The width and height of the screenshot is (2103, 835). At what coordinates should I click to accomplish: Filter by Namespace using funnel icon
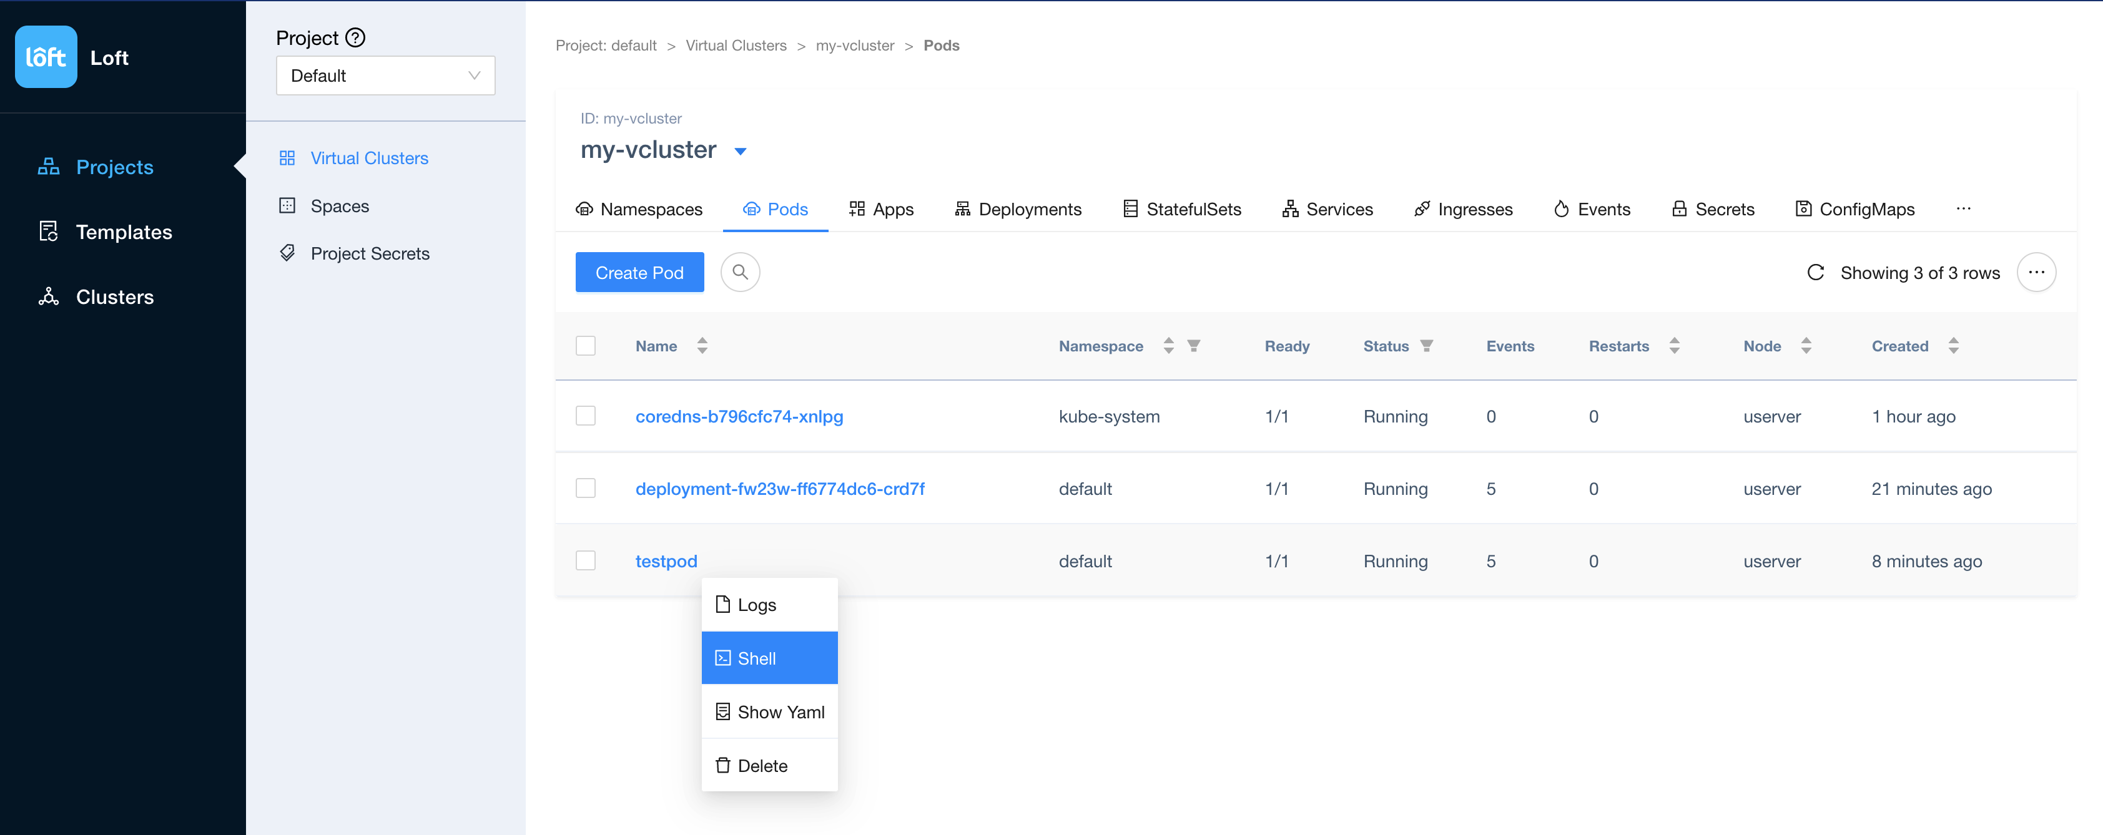click(1193, 345)
